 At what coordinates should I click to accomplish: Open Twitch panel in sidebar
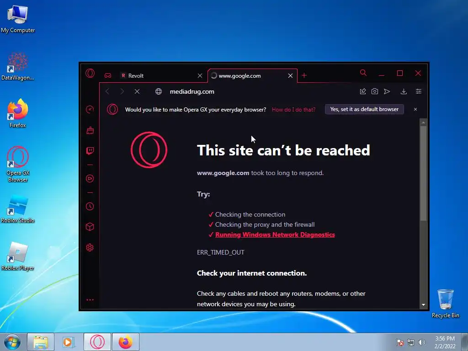coord(90,151)
